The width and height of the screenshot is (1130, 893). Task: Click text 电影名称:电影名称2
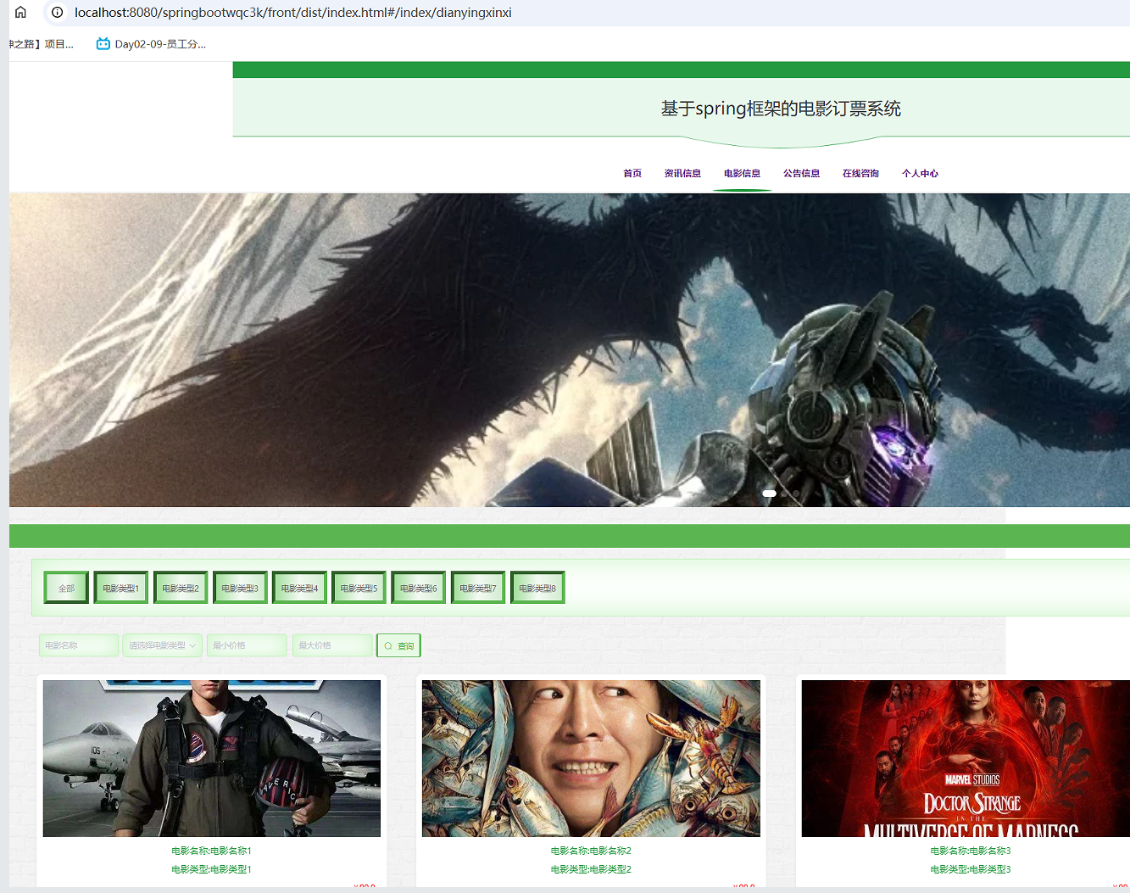[x=591, y=851]
